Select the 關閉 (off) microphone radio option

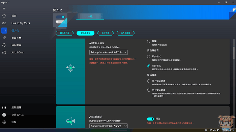[149, 41]
